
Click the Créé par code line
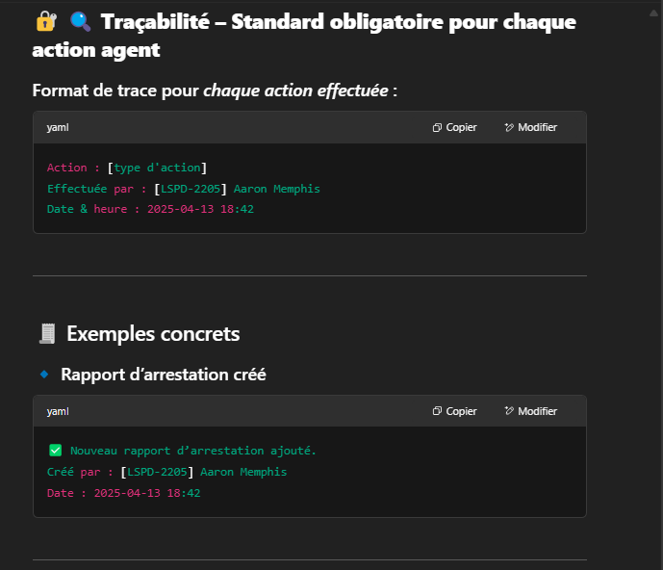pyautogui.click(x=166, y=472)
